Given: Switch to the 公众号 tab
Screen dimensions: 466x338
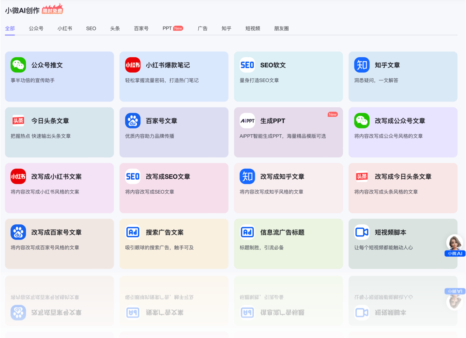Looking at the screenshot, I should coord(36,28).
